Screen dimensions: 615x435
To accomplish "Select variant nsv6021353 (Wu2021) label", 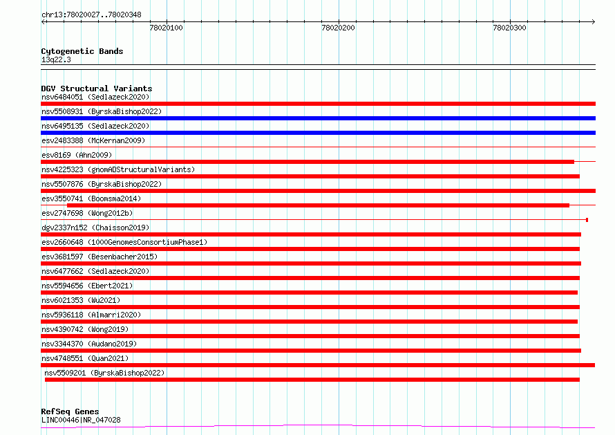I will 81,300.
